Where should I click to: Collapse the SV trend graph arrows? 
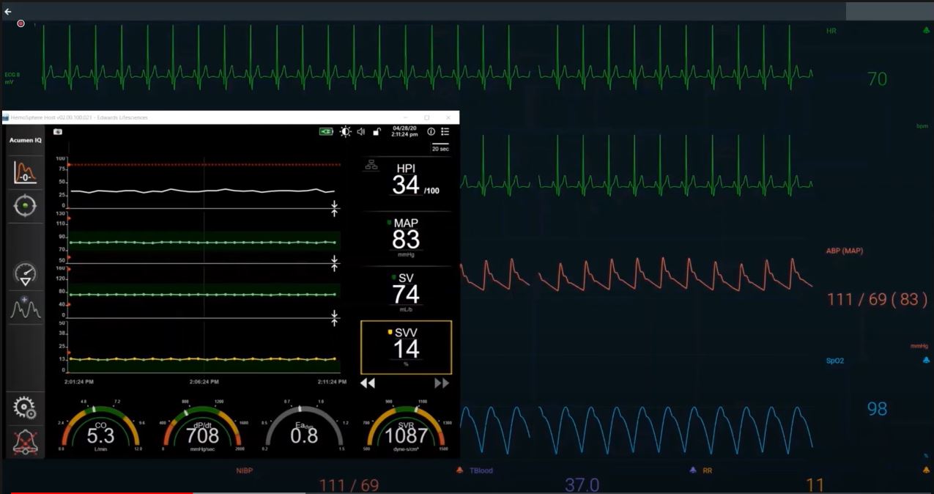[x=334, y=317]
